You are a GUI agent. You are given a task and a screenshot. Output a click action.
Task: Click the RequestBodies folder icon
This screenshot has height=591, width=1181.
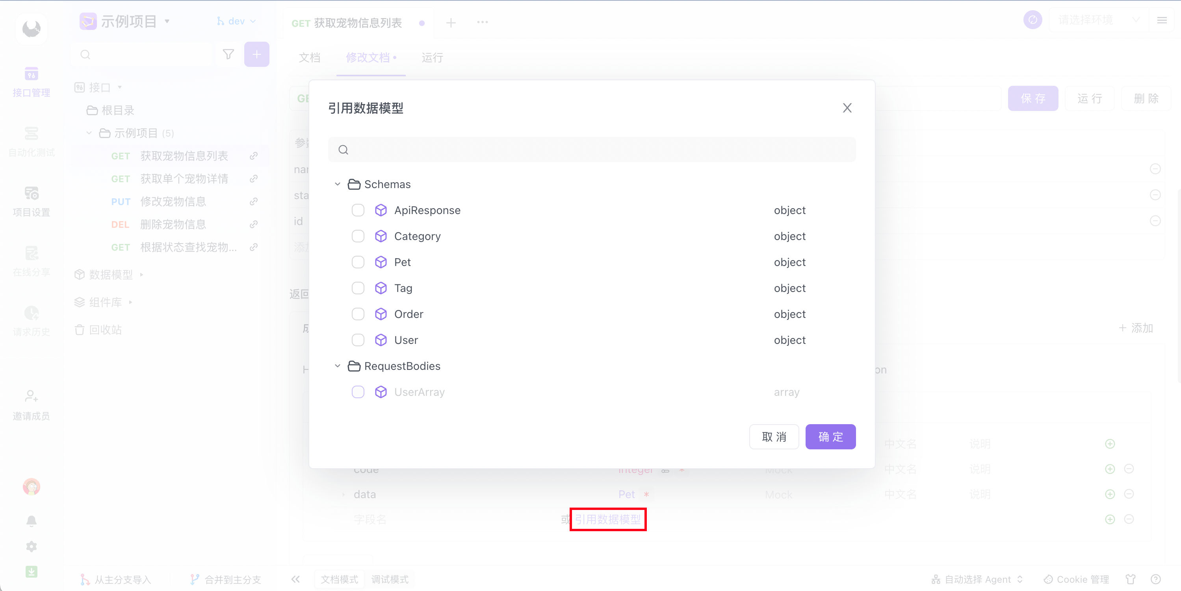tap(354, 366)
